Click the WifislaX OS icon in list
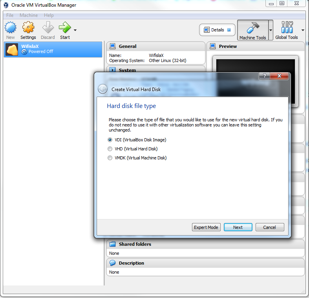The image size is (309, 298). (x=12, y=49)
